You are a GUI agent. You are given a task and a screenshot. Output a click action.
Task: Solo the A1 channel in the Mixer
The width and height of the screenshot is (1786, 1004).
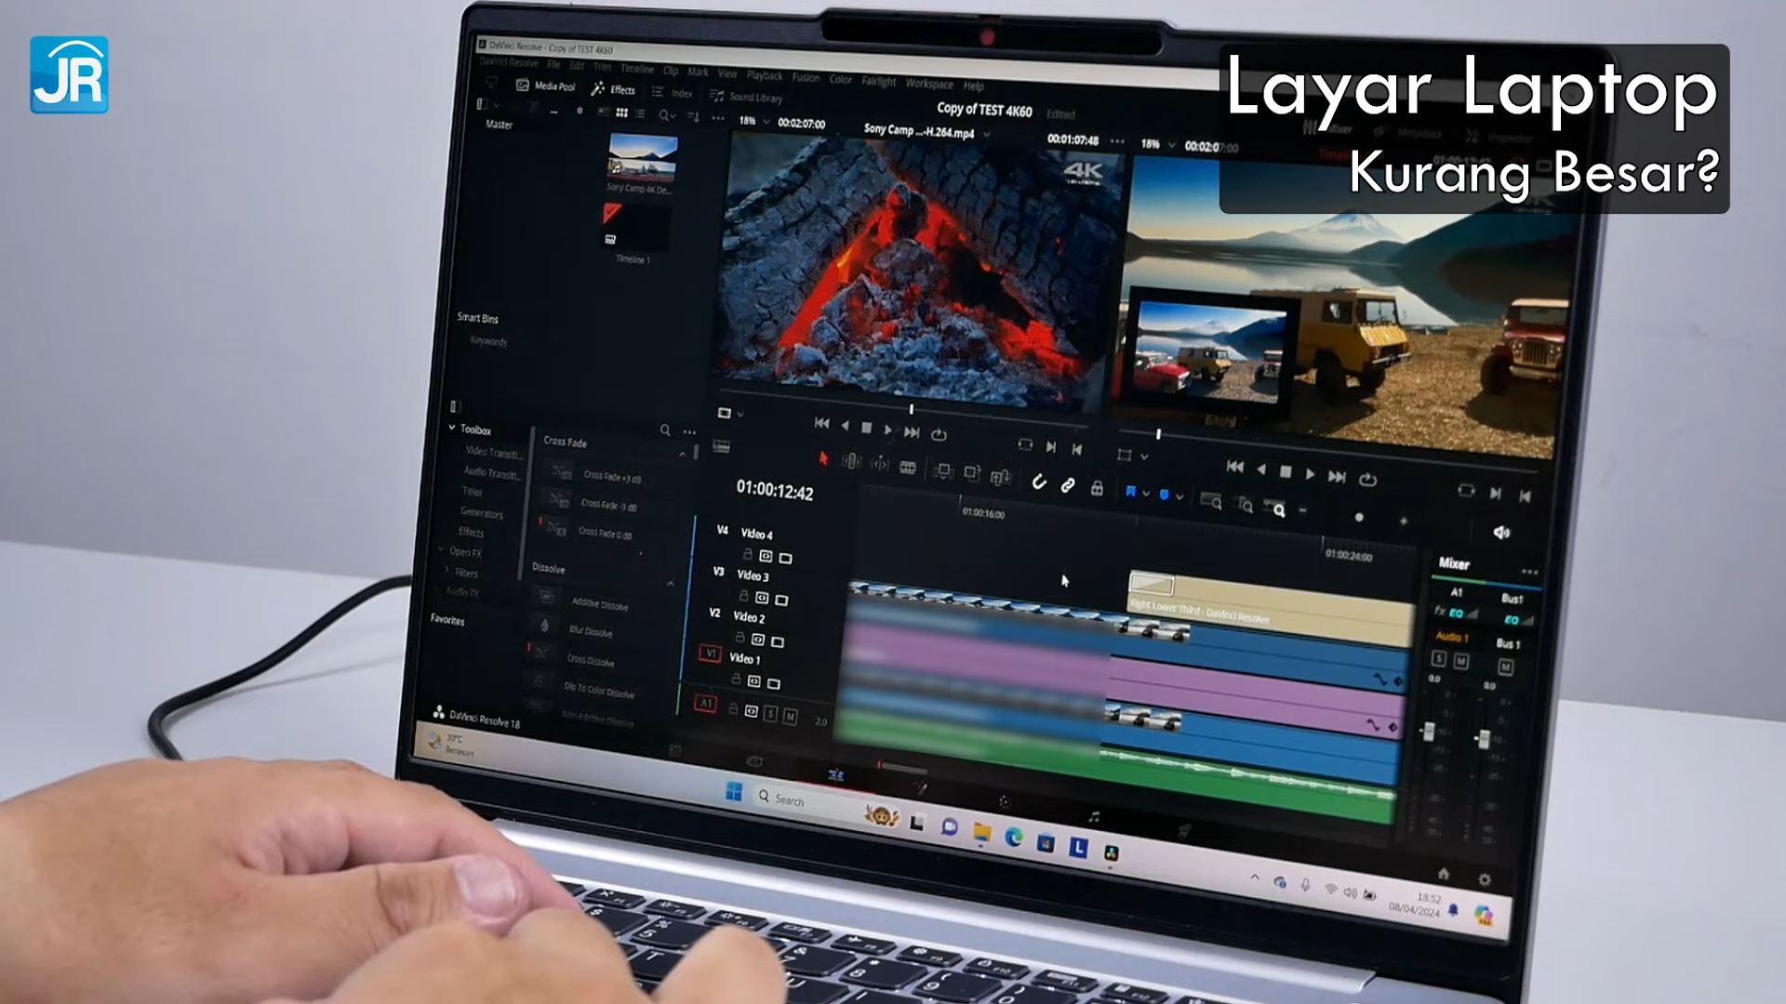tap(1439, 660)
